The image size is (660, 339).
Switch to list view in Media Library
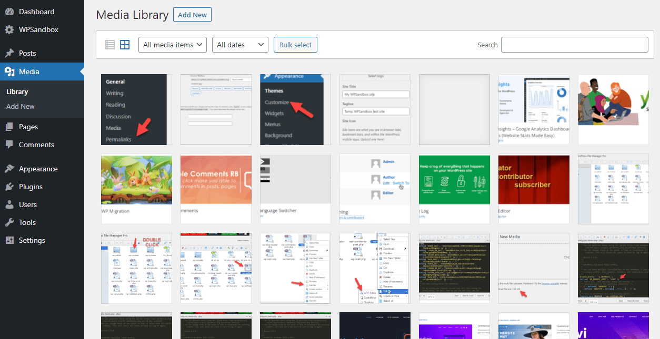coord(109,44)
